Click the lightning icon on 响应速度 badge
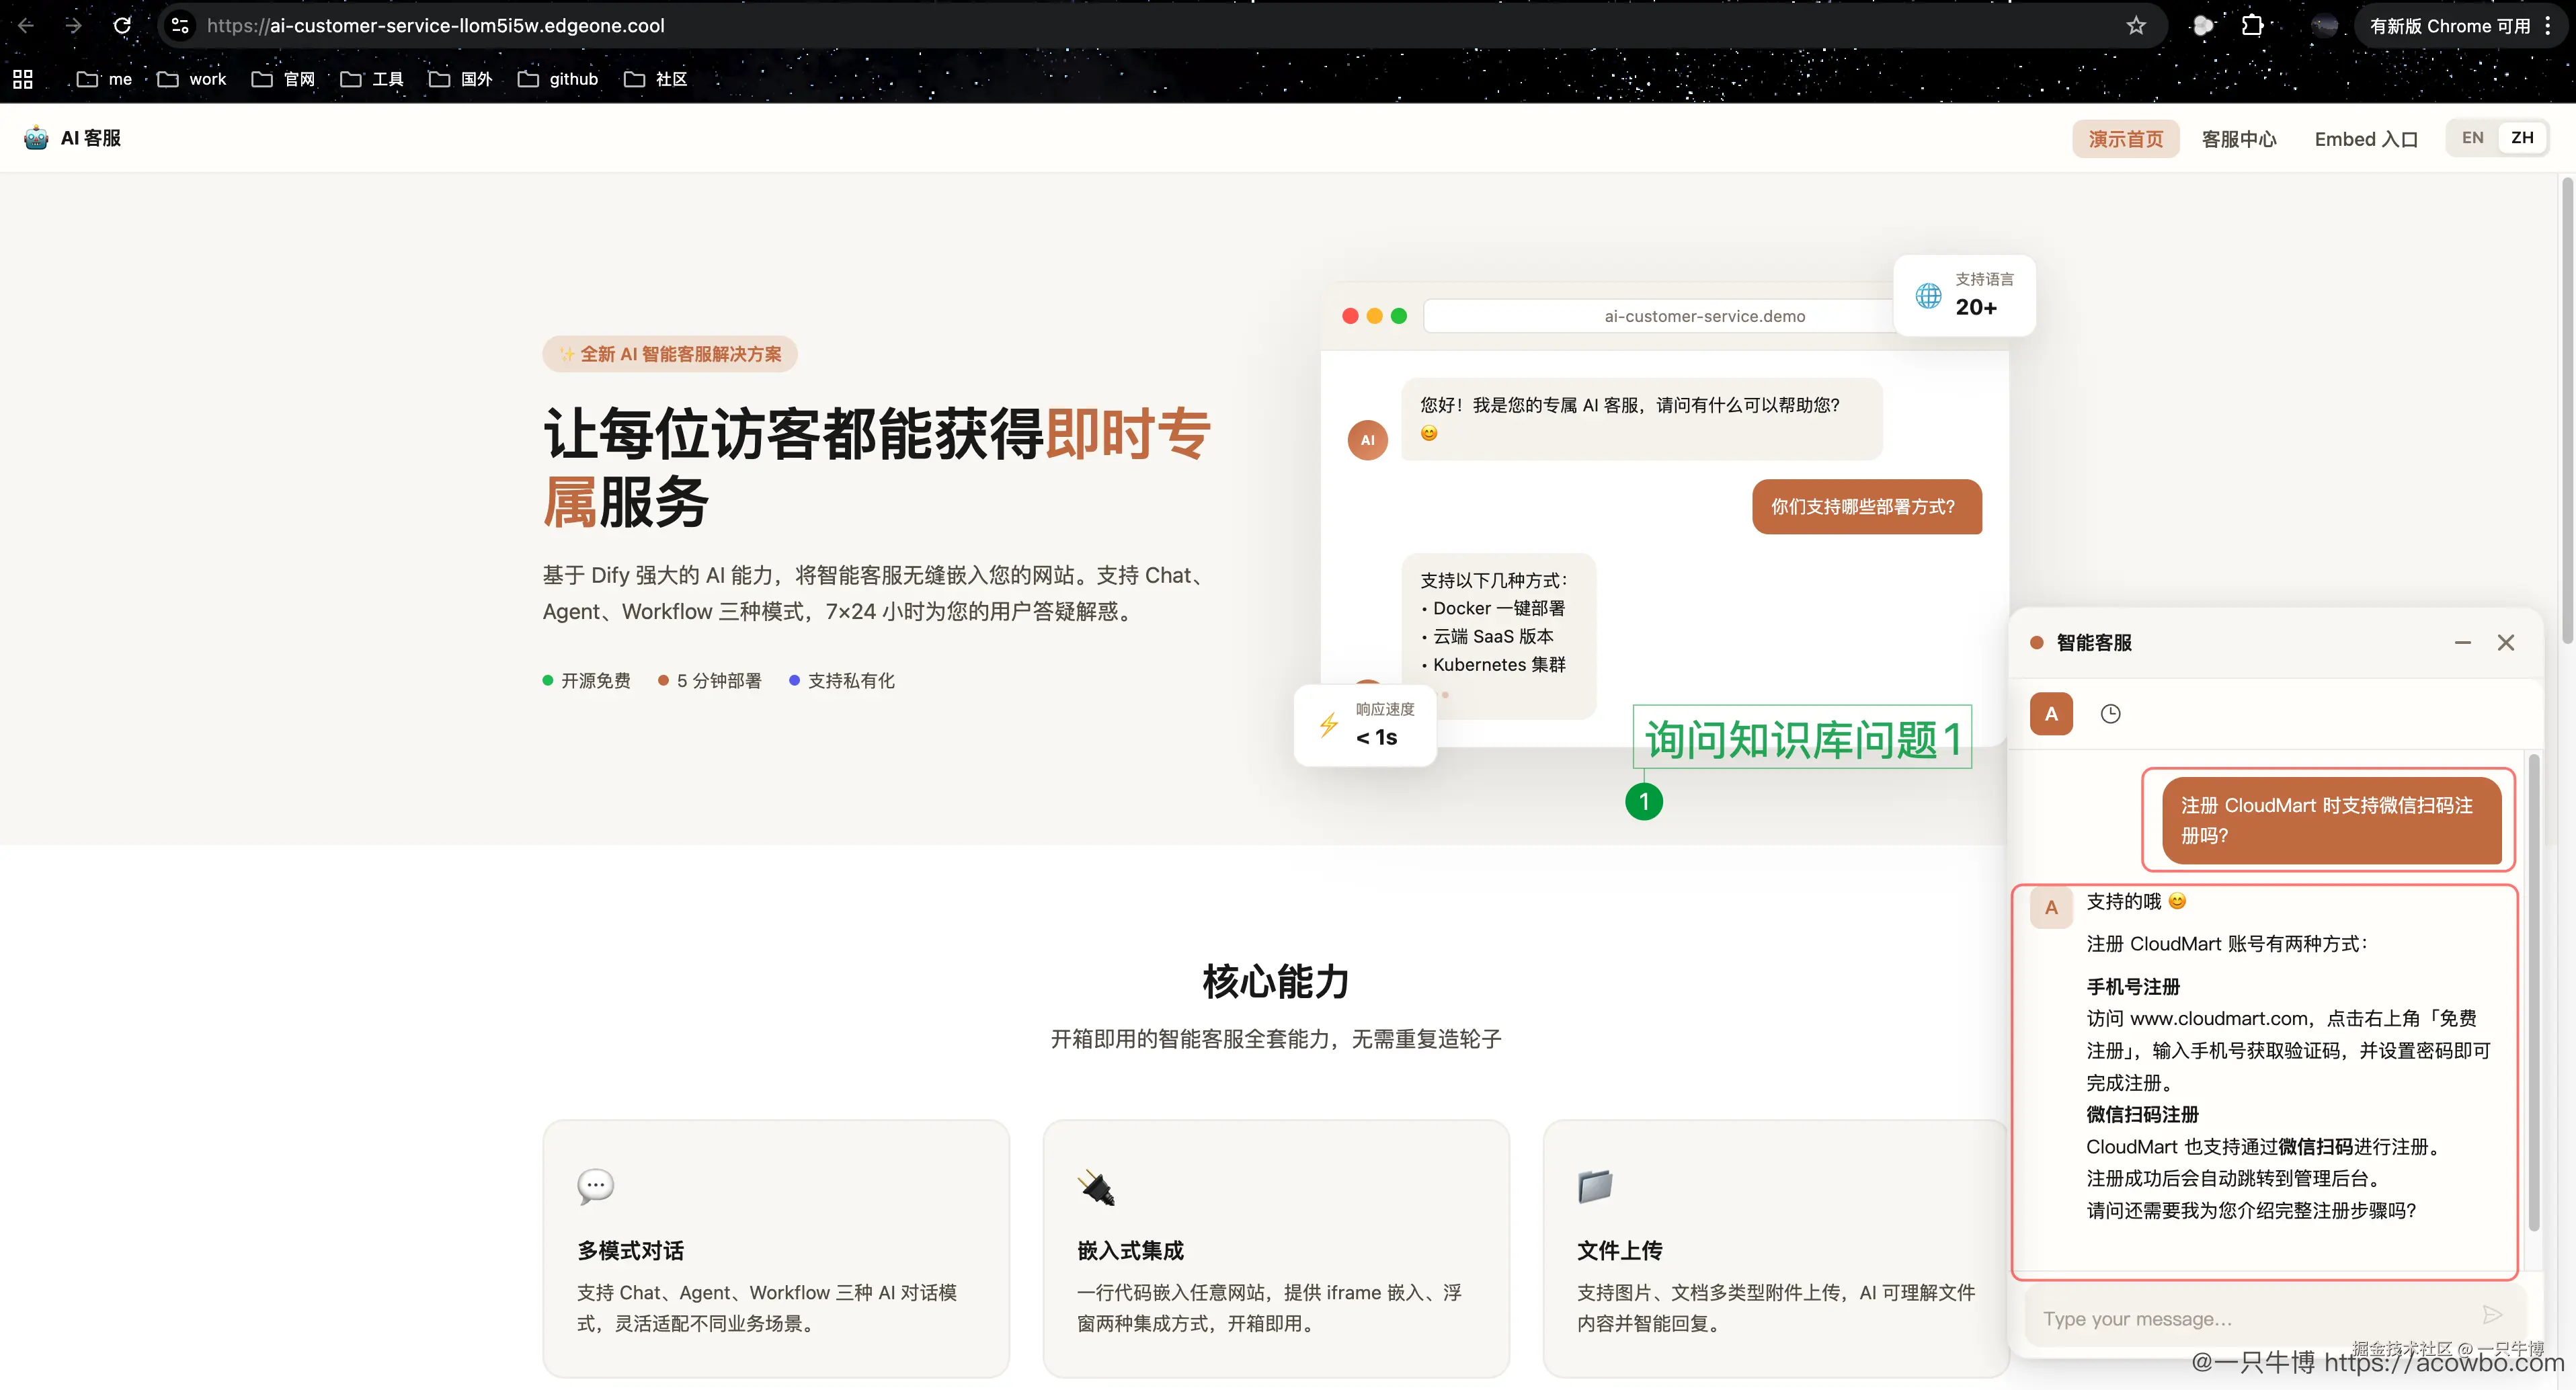 pyautogui.click(x=1328, y=725)
